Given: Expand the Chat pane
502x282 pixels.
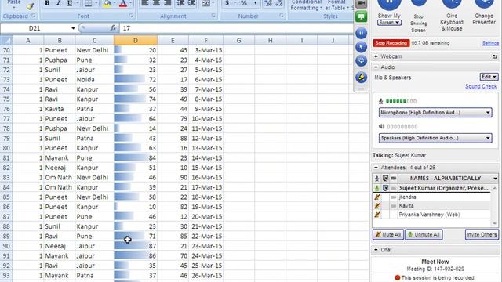Looking at the screenshot, I should (376, 250).
